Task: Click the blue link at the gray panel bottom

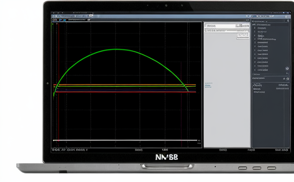Action: pyautogui.click(x=208, y=85)
